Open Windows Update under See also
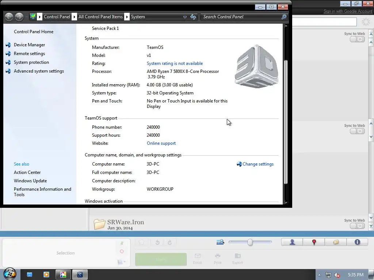The height and width of the screenshot is (280, 374). [x=30, y=181]
